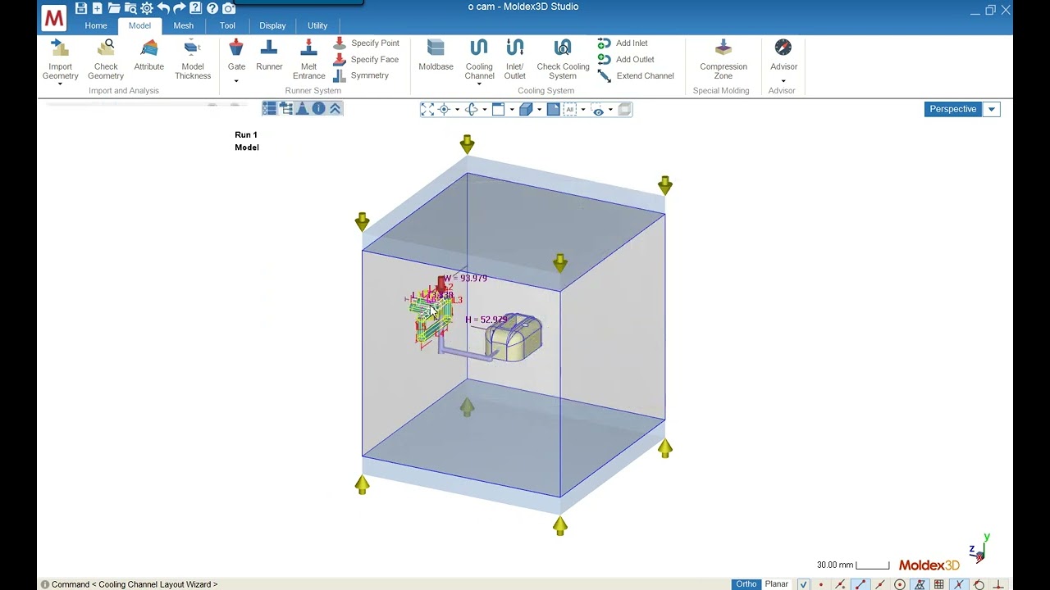Click the info icon above the viewport
Image resolution: width=1050 pixels, height=590 pixels.
[x=319, y=108]
